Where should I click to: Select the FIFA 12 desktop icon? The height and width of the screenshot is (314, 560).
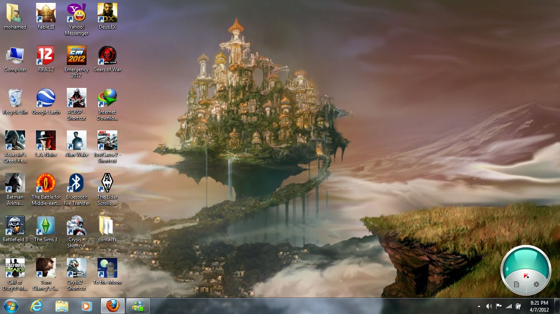46,59
